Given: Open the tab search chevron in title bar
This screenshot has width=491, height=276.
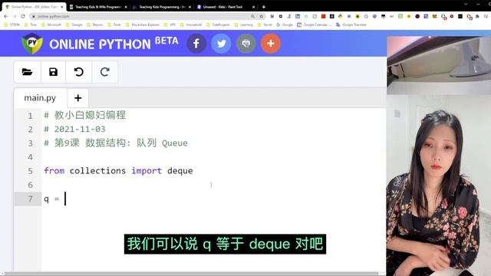Looking at the screenshot, I should [466, 4].
